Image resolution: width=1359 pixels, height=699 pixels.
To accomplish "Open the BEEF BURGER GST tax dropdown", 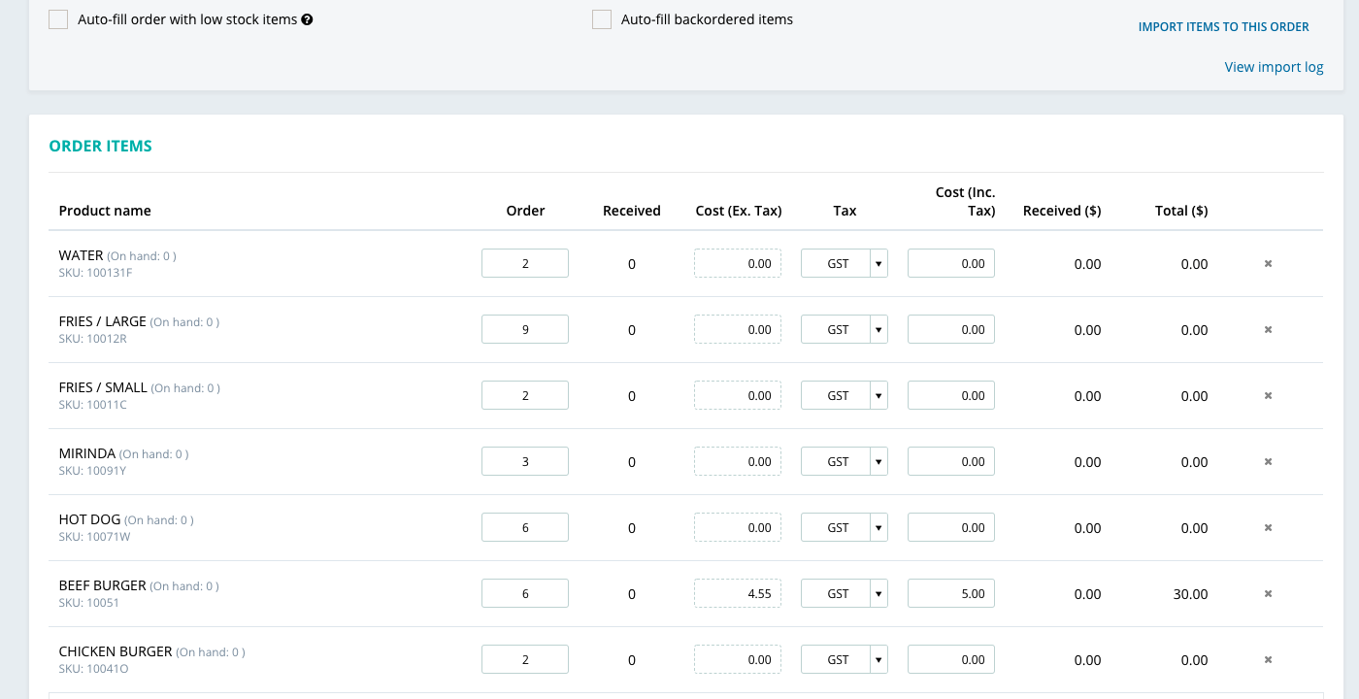I will (x=878, y=594).
